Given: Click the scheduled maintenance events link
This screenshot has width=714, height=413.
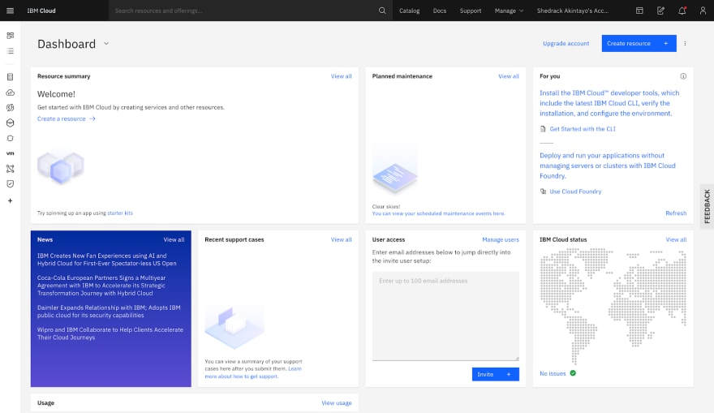Looking at the screenshot, I should (438, 213).
